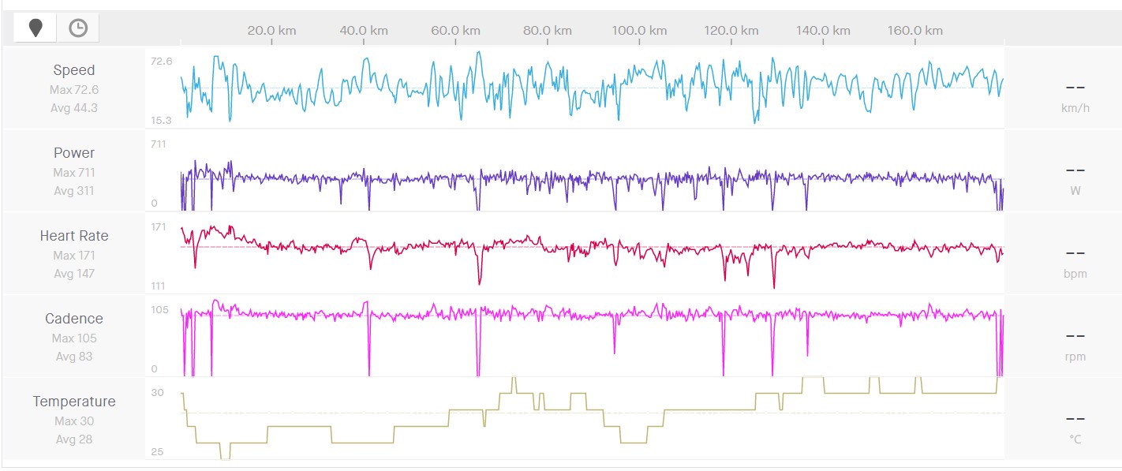Viewport: 1122px width, 471px height.
Task: Jump to the 100.0 km axis mark
Action: [x=639, y=31]
